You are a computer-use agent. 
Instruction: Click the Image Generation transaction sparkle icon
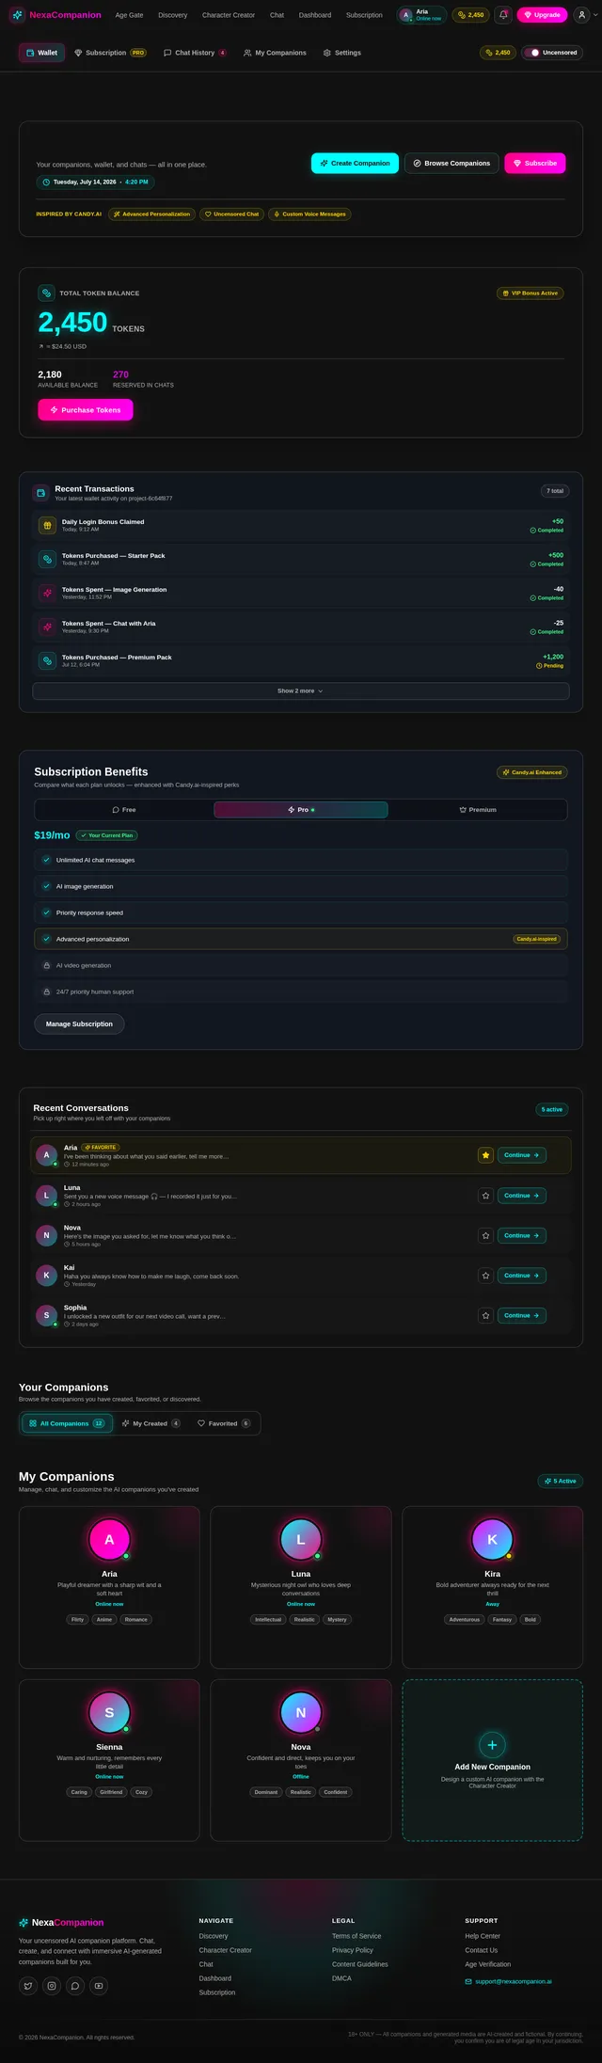pyautogui.click(x=46, y=593)
